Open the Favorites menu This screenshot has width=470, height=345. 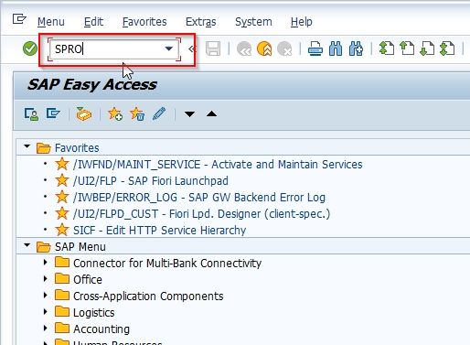click(x=144, y=22)
